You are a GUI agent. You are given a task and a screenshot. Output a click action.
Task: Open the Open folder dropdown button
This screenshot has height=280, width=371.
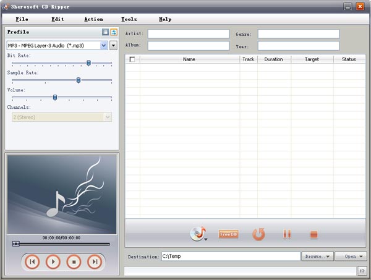[x=351, y=256]
